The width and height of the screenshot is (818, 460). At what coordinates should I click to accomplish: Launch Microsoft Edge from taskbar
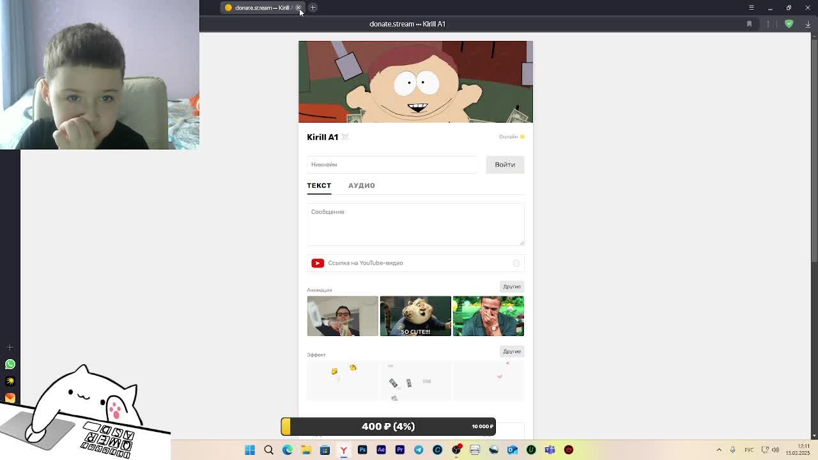tap(288, 450)
